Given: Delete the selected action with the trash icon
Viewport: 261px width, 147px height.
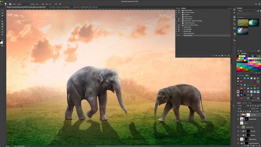Looking at the screenshot, I should 228,56.
